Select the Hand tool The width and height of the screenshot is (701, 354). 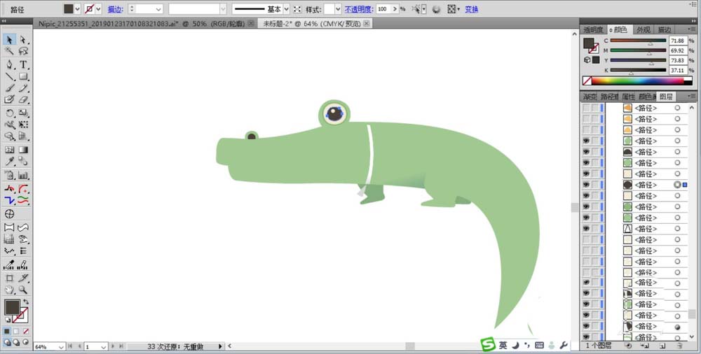click(10, 289)
